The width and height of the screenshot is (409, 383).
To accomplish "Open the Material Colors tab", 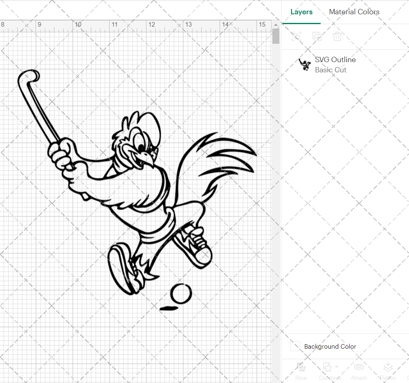I will pyautogui.click(x=354, y=12).
